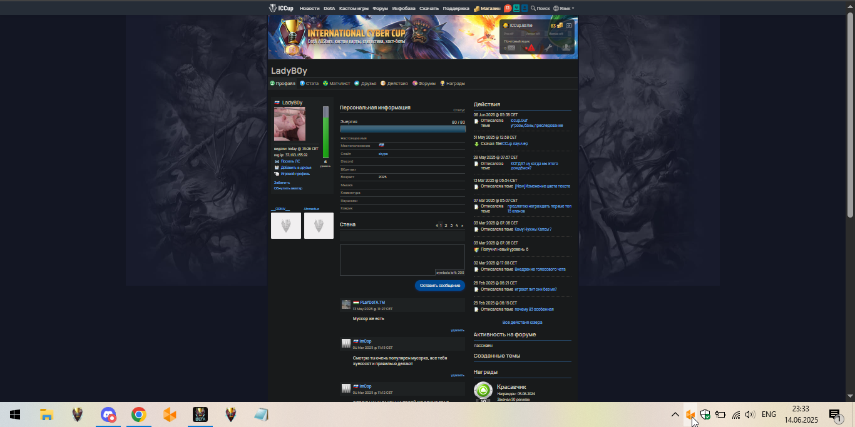This screenshot has width=855, height=427.
Task: Switch to the Форумы tab
Action: point(424,83)
